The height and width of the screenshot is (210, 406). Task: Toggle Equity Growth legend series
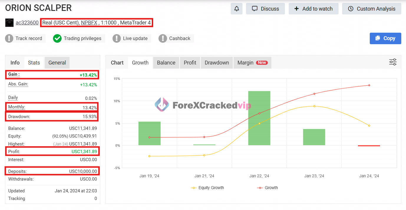click(207, 188)
